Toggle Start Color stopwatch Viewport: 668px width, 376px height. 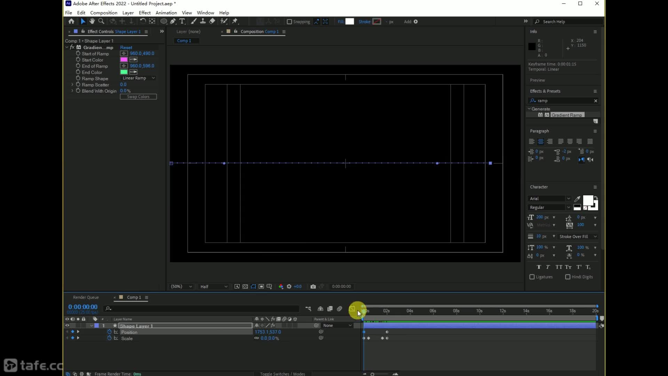pos(78,60)
